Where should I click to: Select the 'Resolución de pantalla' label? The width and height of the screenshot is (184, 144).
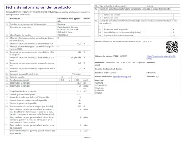pyautogui.click(x=20, y=80)
